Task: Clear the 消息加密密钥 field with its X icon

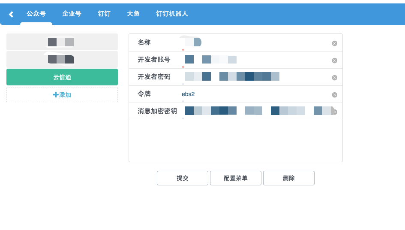Action: tap(335, 112)
